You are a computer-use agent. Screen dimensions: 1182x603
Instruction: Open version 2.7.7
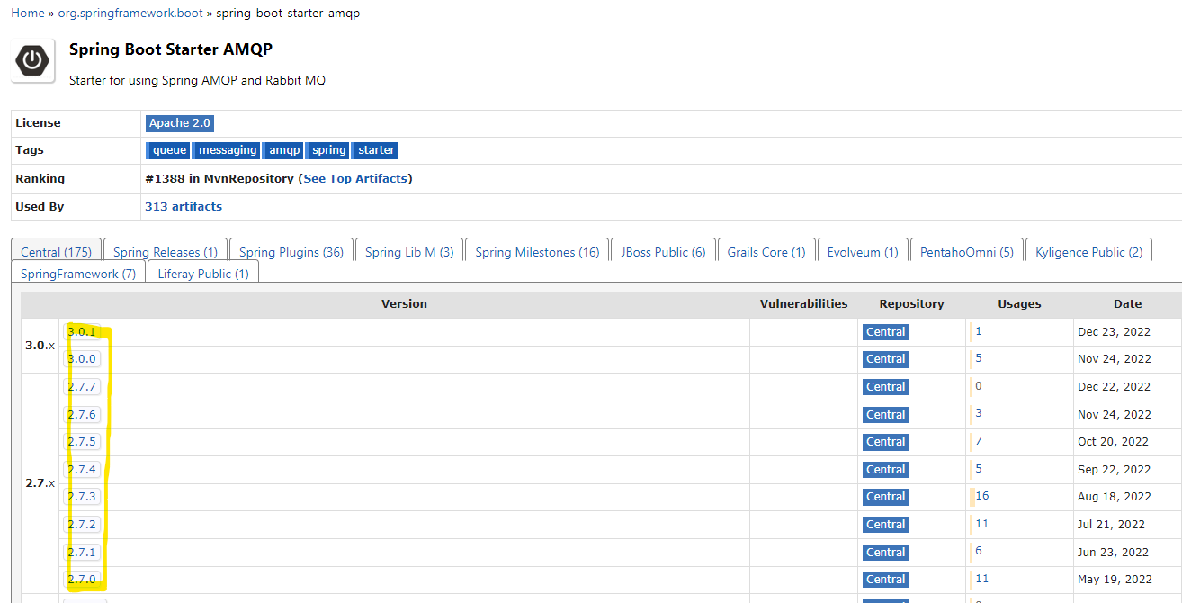[x=81, y=387]
